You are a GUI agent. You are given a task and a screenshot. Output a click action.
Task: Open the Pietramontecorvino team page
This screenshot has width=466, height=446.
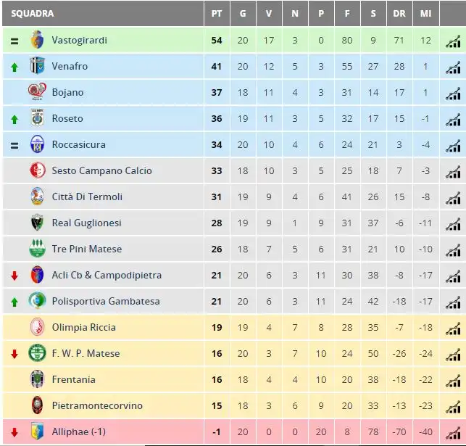(97, 405)
